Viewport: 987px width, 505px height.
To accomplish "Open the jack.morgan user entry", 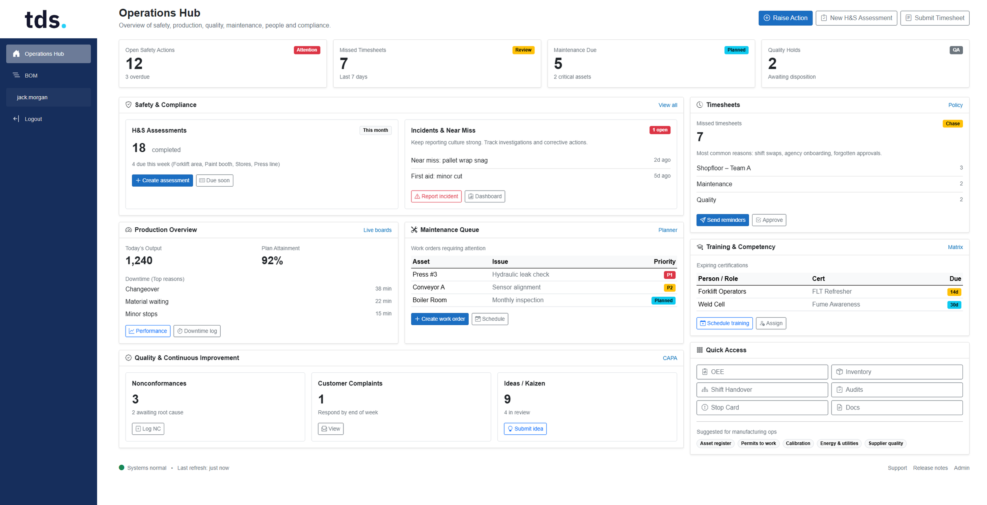I will (48, 97).
